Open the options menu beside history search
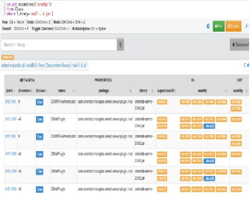Viewport: 251px width, 197px height. coord(120,44)
